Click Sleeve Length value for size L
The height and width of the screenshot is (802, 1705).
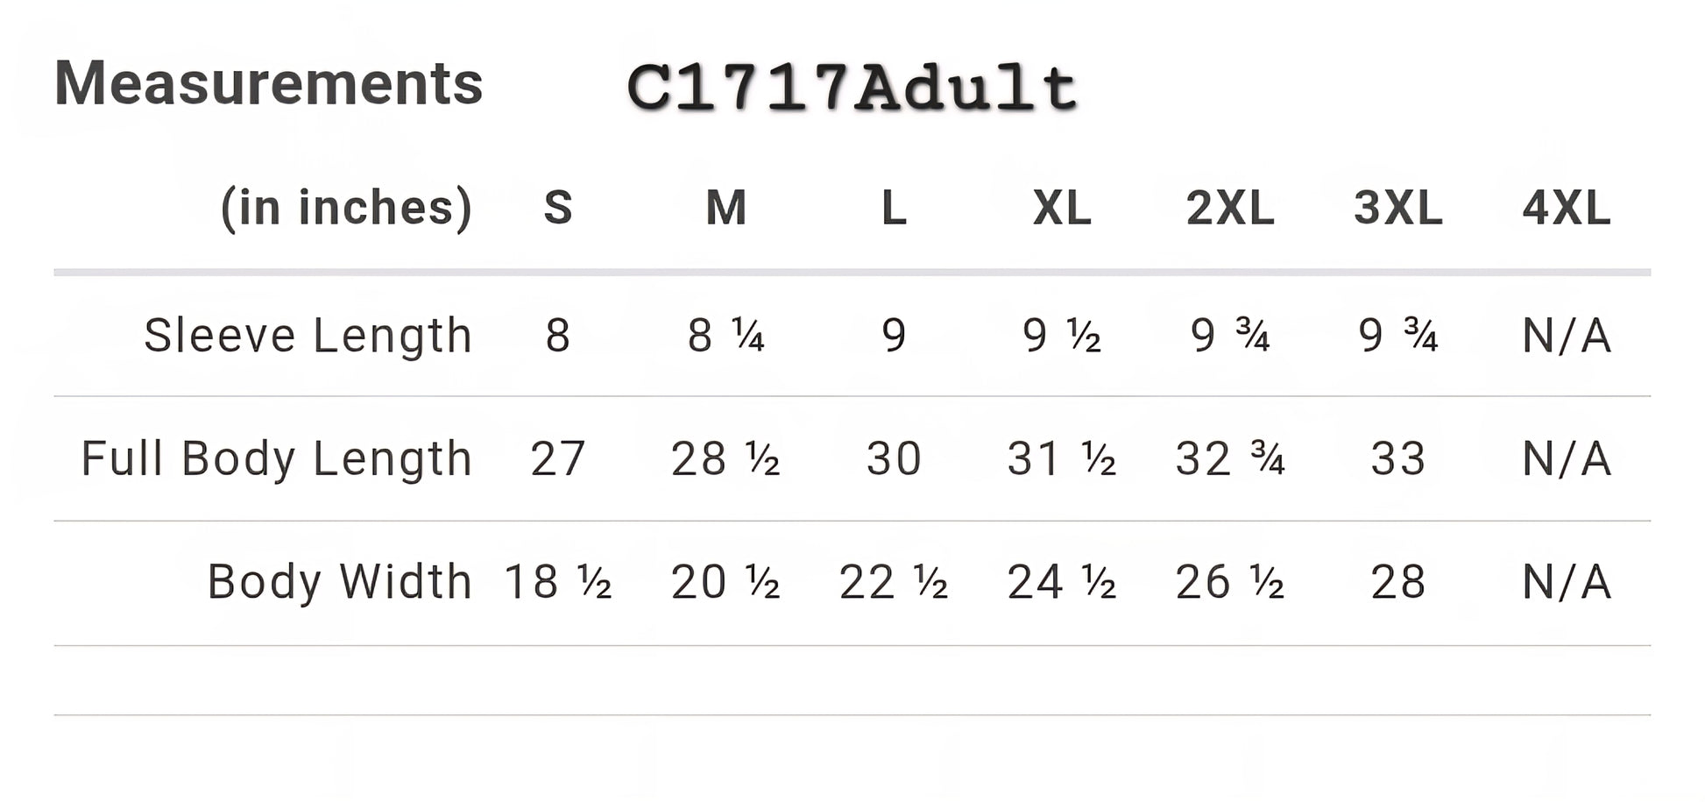coord(894,336)
